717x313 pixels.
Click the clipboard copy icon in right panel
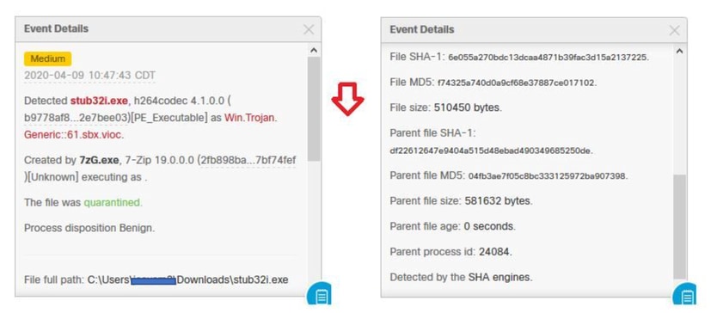click(685, 295)
